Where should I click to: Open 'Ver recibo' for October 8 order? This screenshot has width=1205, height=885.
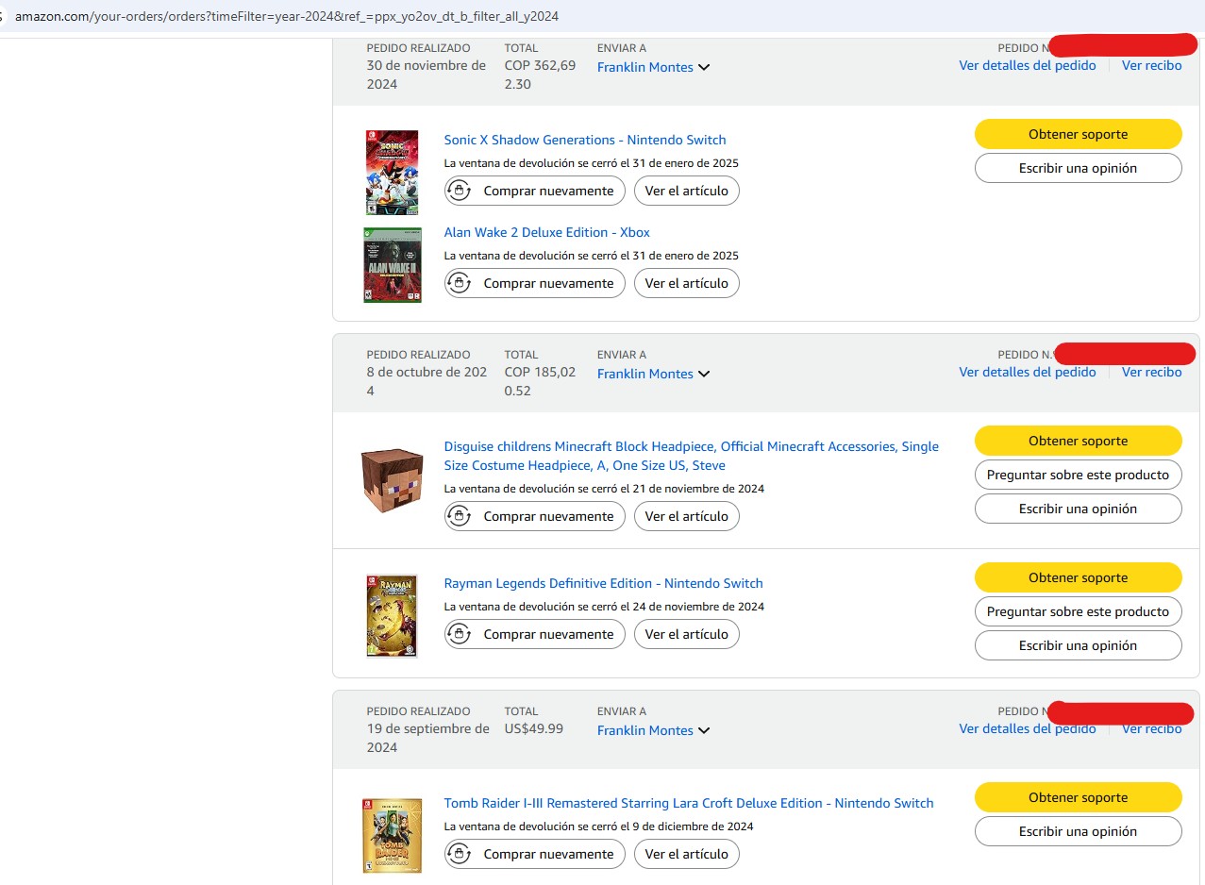(1151, 372)
